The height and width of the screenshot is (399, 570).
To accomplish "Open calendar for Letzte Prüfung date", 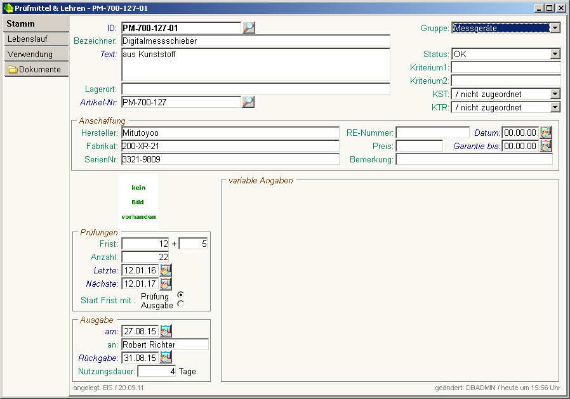I will (166, 270).
